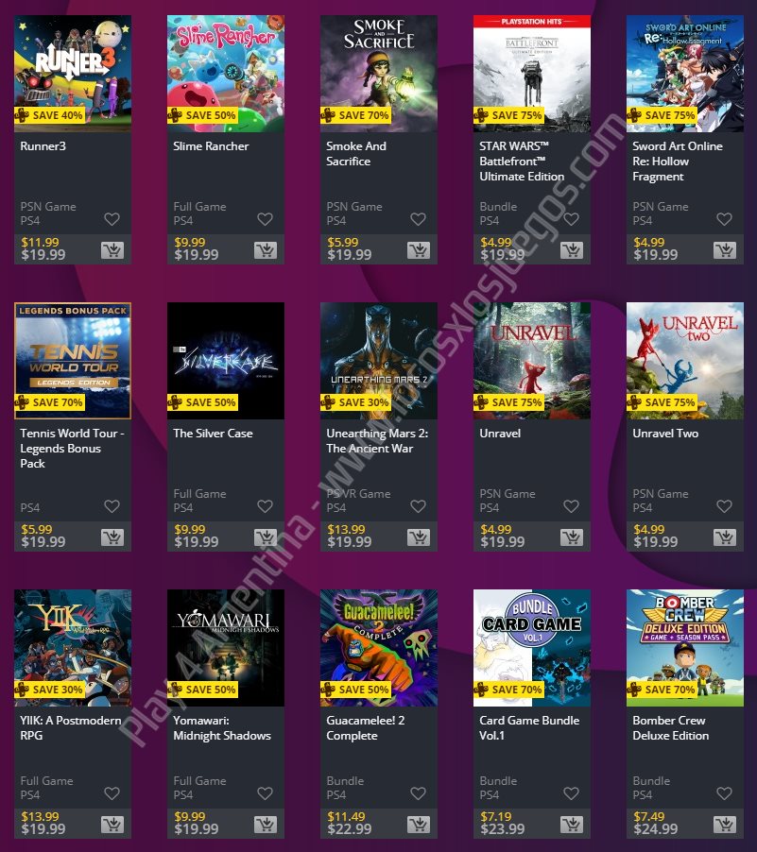View the Smoke And Sacrifice cover art
Viewport: 757px width, 852px height.
point(378,74)
